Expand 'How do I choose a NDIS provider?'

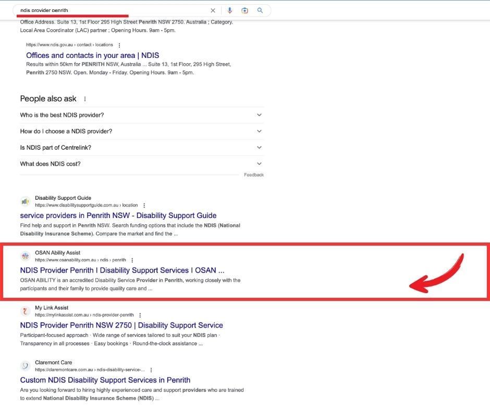tap(142, 131)
